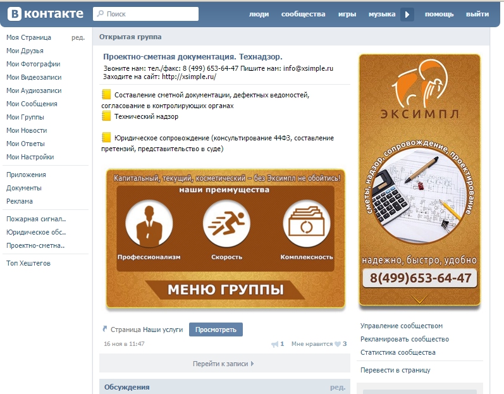Open Статистика сообщества
Viewport: 504px width, 394px height.
(x=398, y=352)
